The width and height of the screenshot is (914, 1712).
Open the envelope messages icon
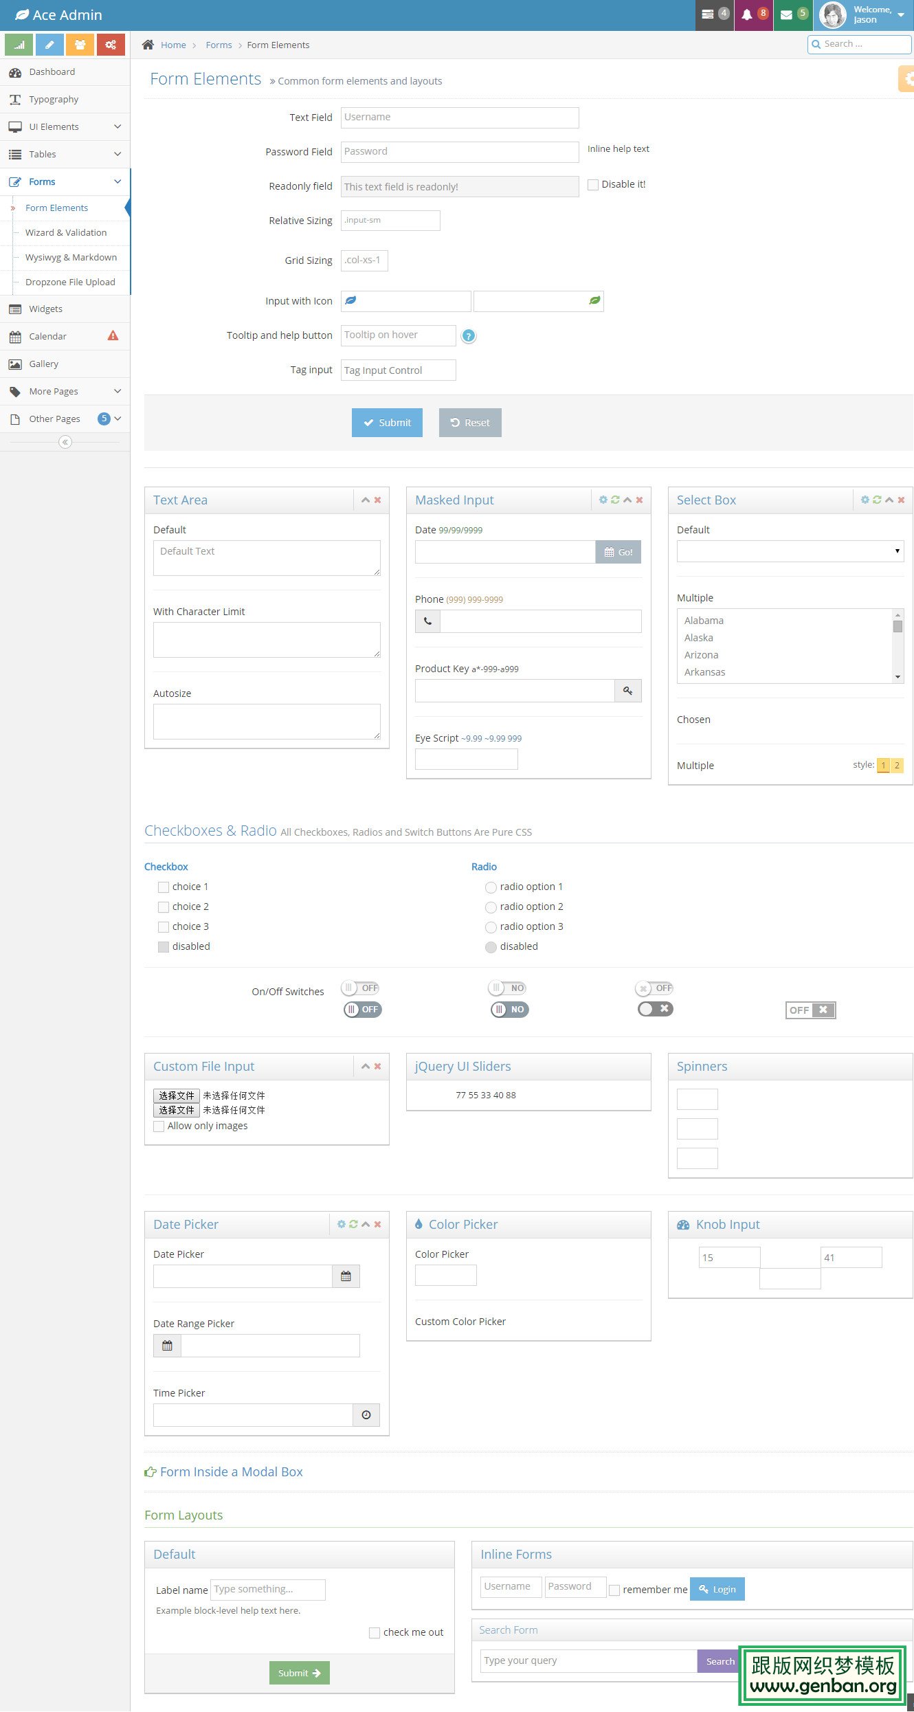pyautogui.click(x=786, y=14)
